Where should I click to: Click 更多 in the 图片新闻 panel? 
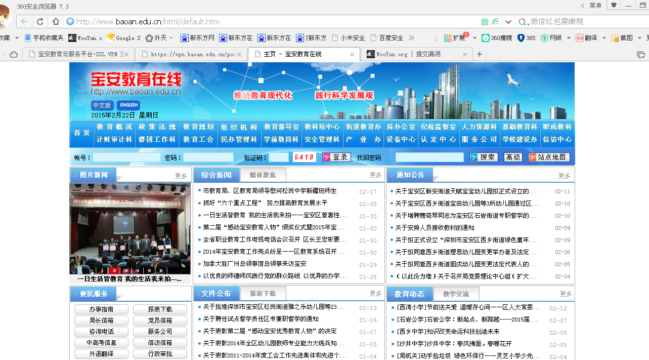181,176
